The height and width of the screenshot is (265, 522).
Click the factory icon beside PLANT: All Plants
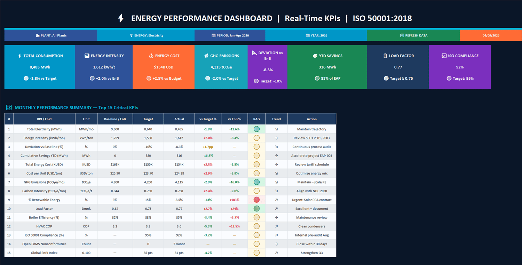click(38, 35)
